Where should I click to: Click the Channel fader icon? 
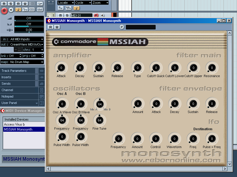point(42,90)
